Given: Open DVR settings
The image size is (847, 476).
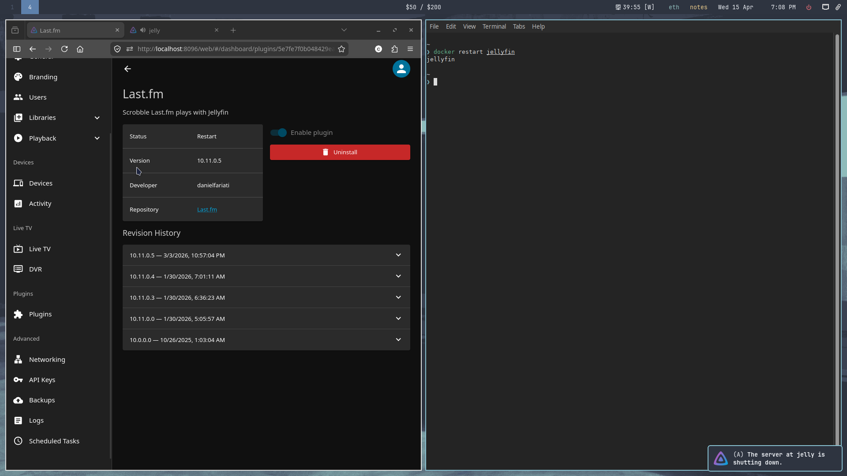Looking at the screenshot, I should coord(58,269).
